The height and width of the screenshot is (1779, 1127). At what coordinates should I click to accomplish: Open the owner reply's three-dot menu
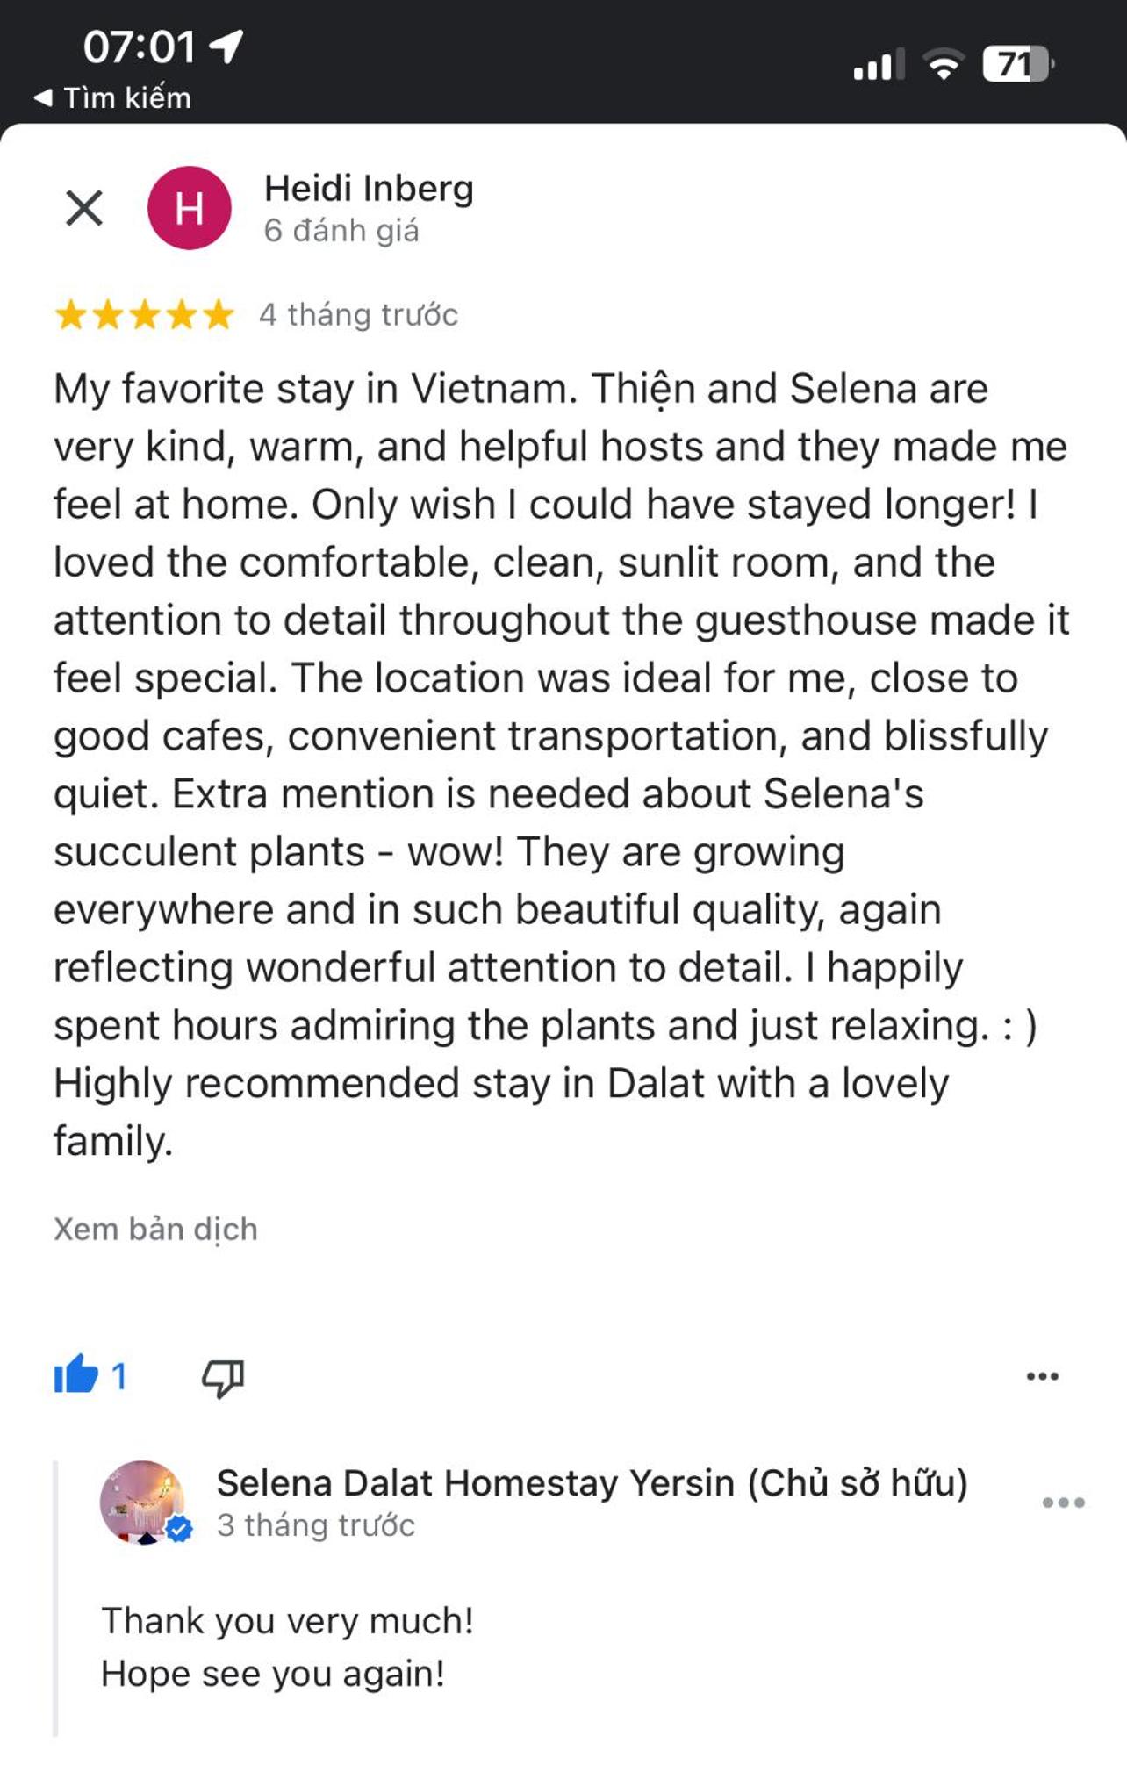pos(1064,1503)
